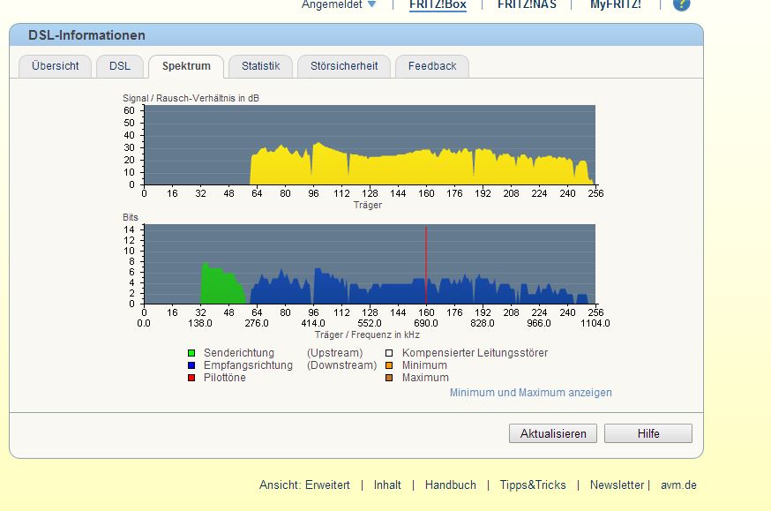Viewport: 771px width, 511px height.
Task: Switch to the Übersicht tab
Action: point(55,66)
